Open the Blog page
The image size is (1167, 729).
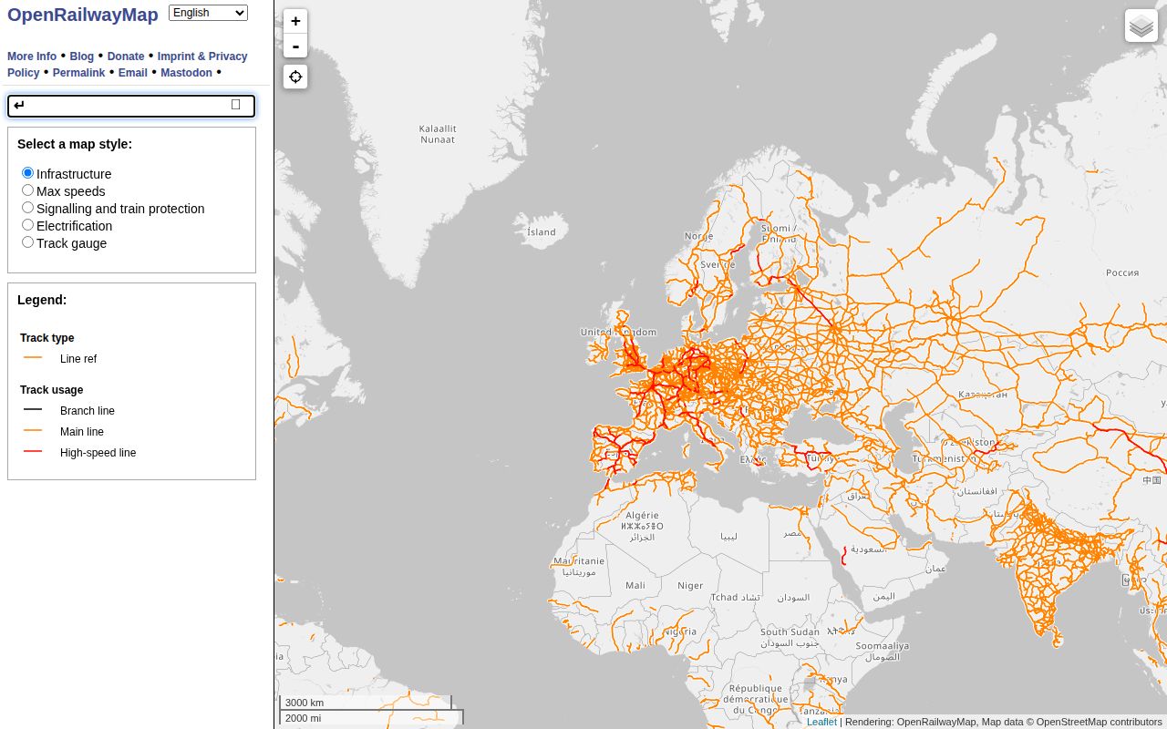[81, 56]
